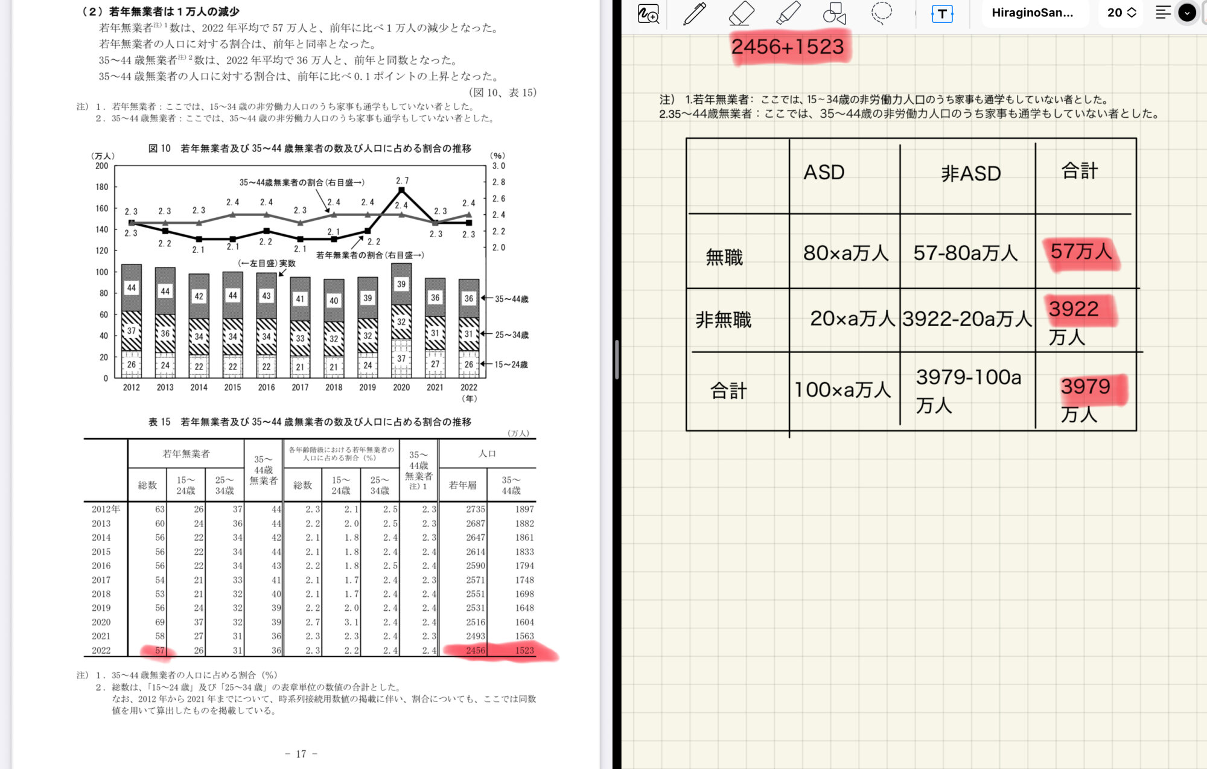Click highlighted text 2456+1523 in note
1207x769 pixels.
point(788,47)
